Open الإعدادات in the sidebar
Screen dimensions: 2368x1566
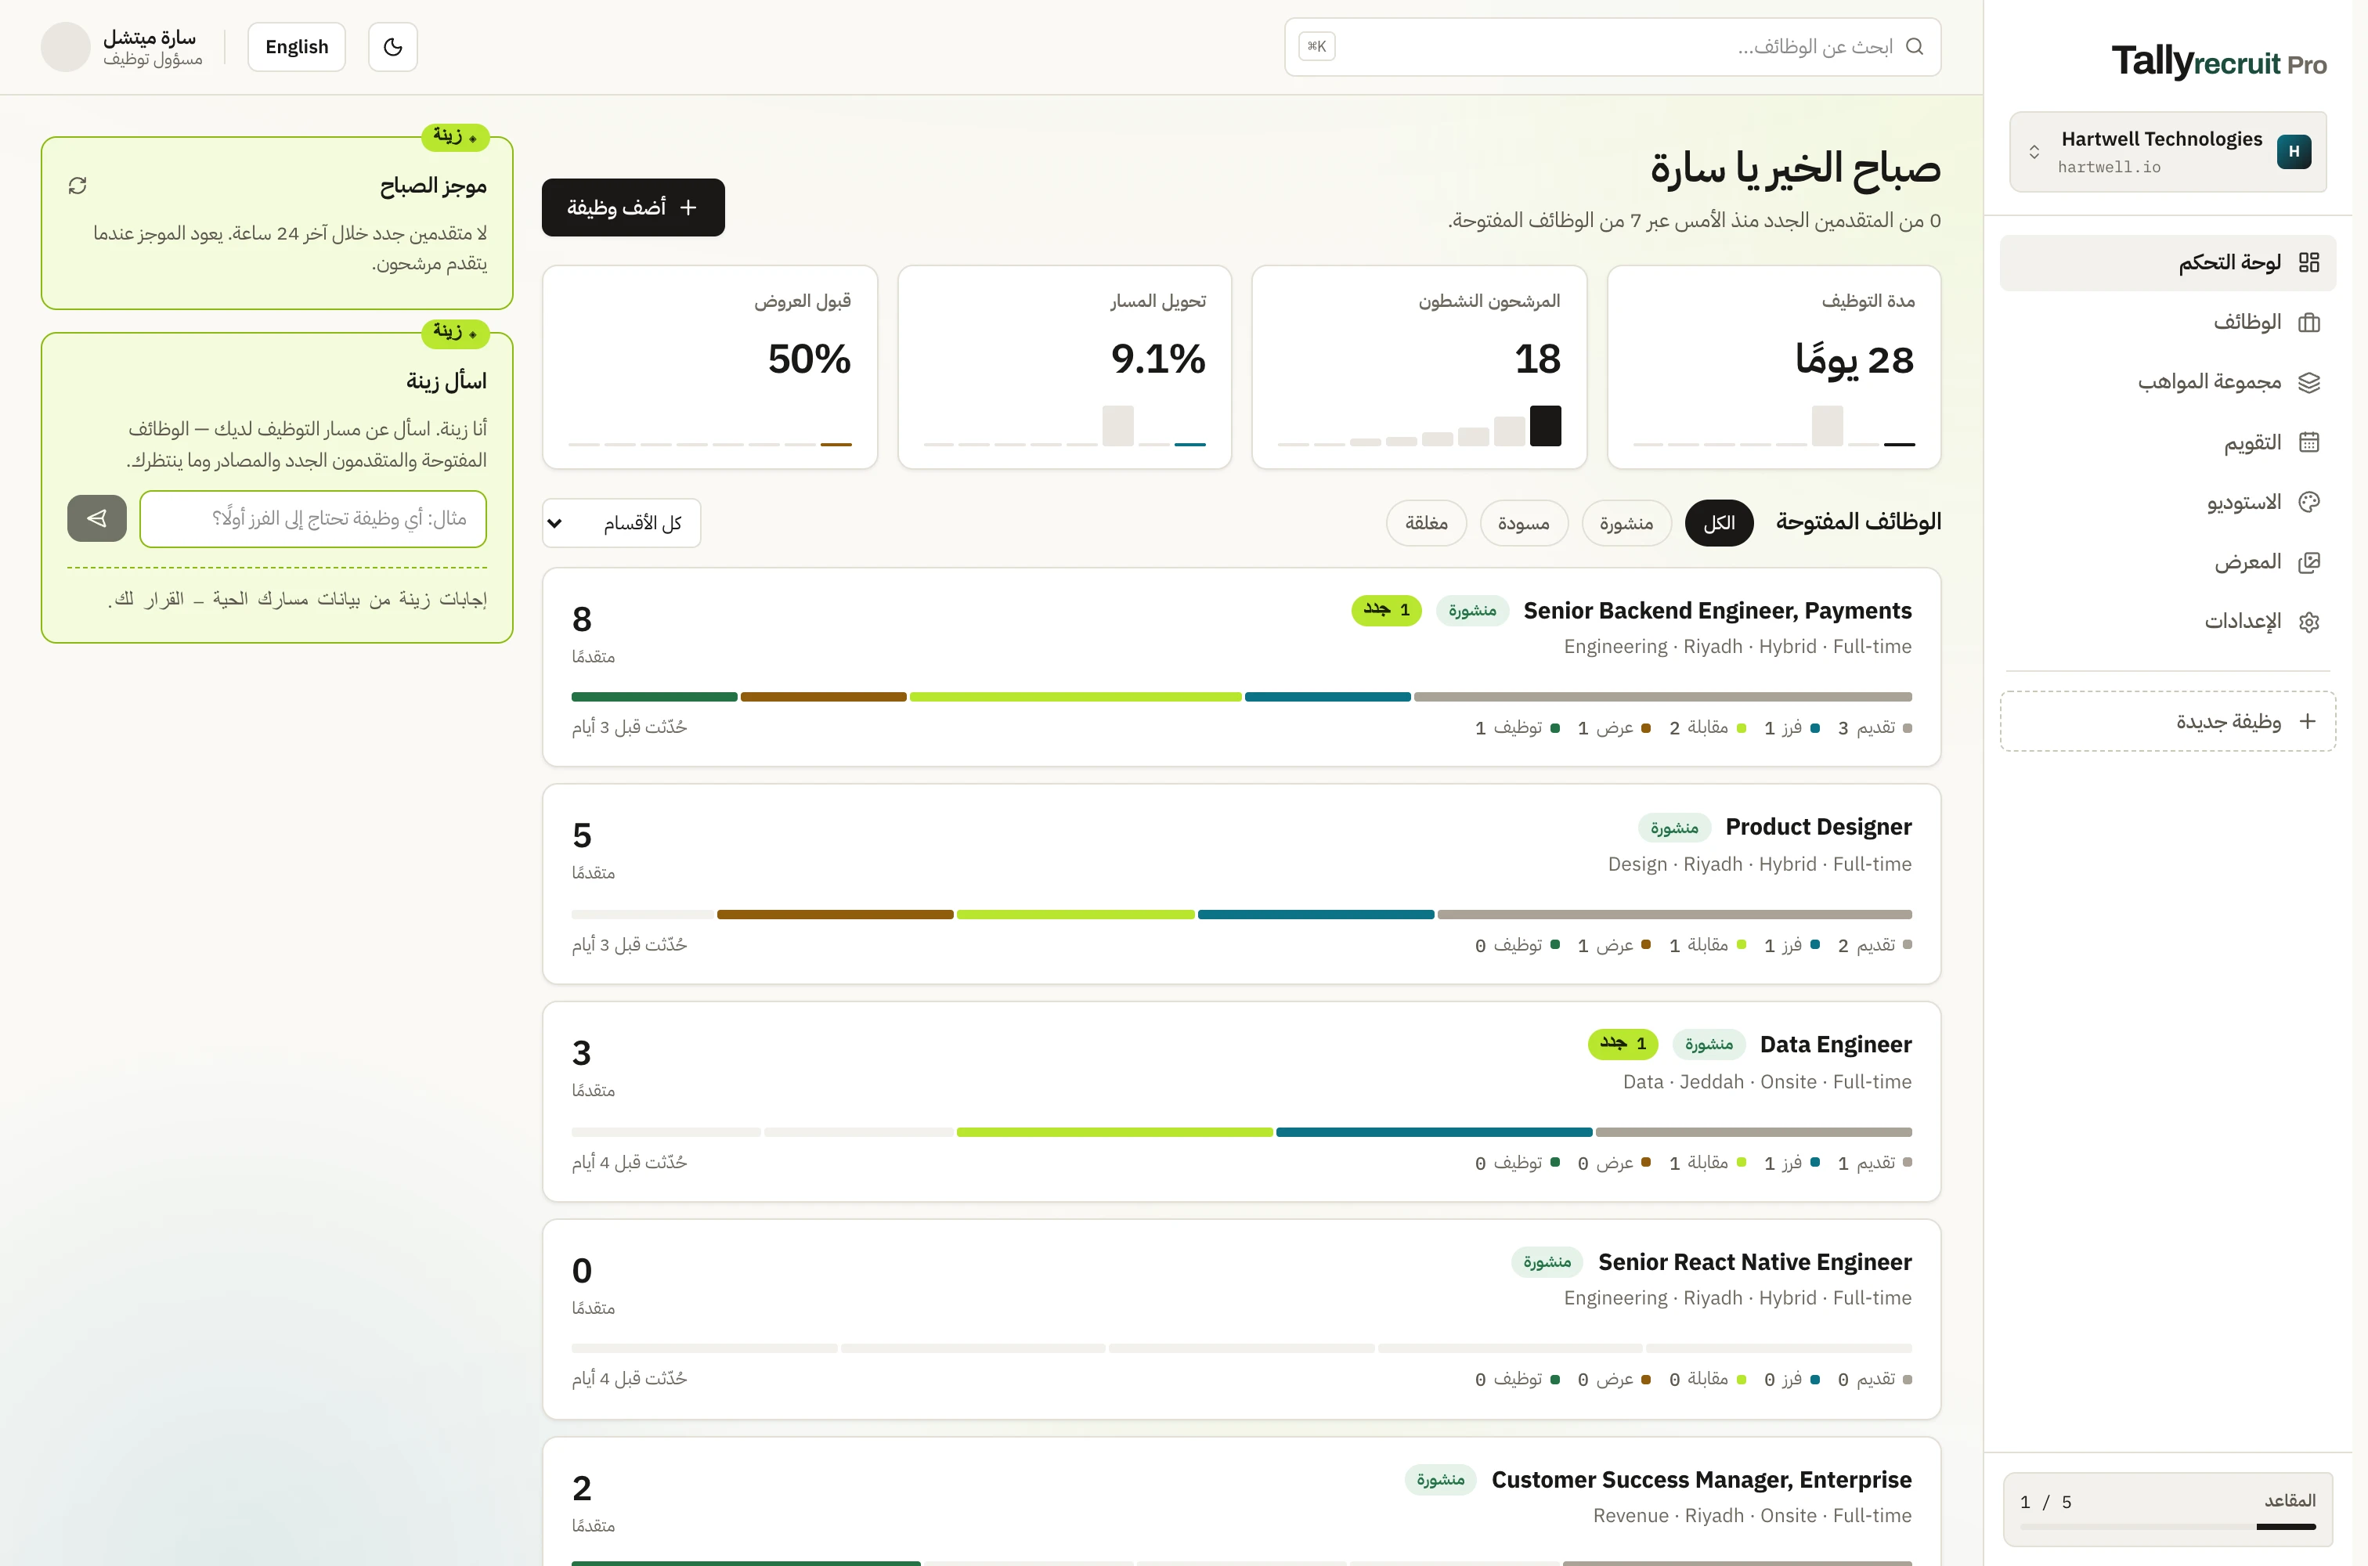point(2168,622)
